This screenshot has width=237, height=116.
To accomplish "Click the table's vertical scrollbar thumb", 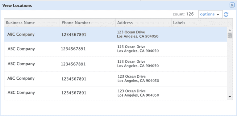I will 230,35.
